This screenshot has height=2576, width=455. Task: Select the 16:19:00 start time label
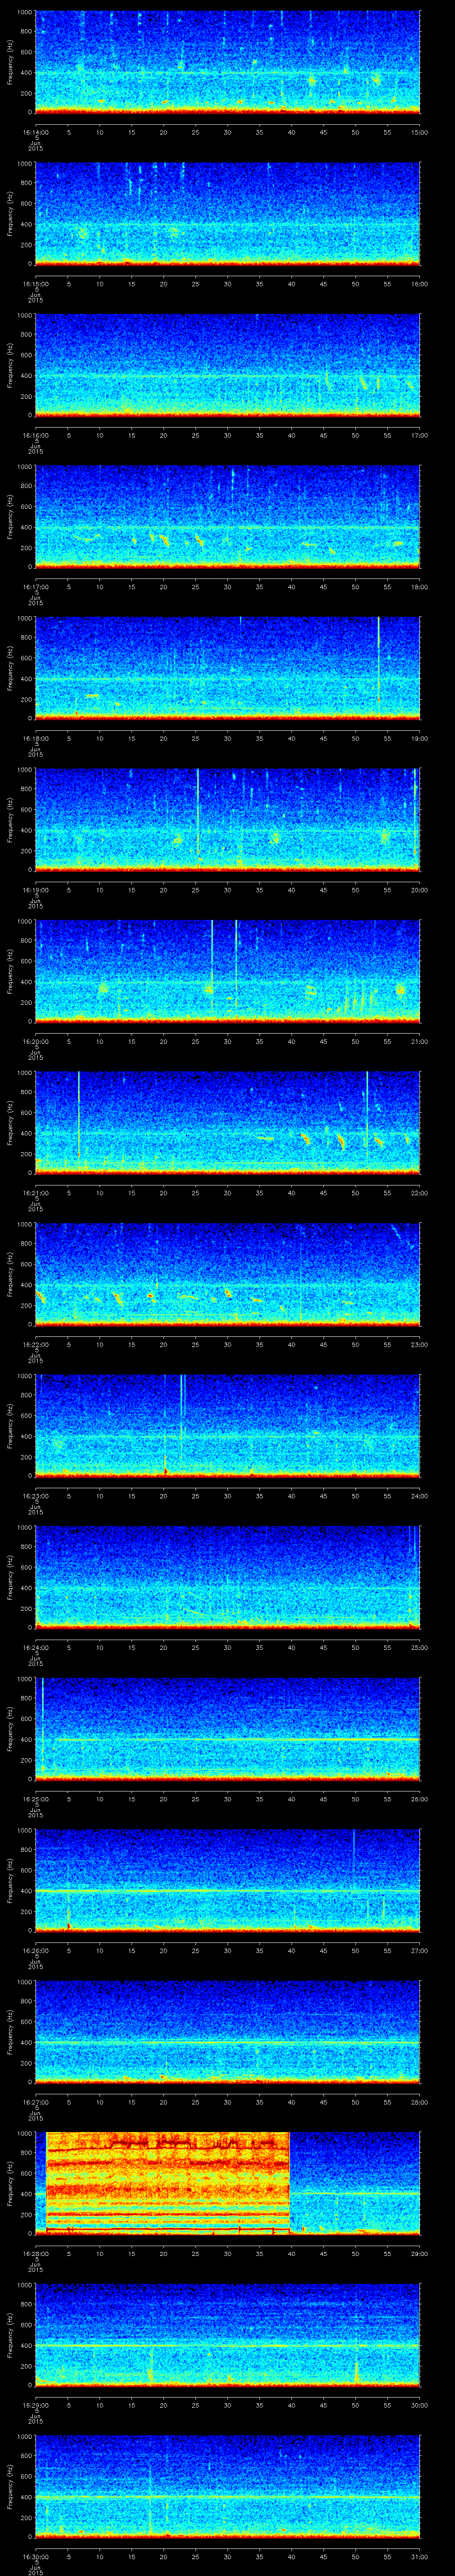point(35,890)
